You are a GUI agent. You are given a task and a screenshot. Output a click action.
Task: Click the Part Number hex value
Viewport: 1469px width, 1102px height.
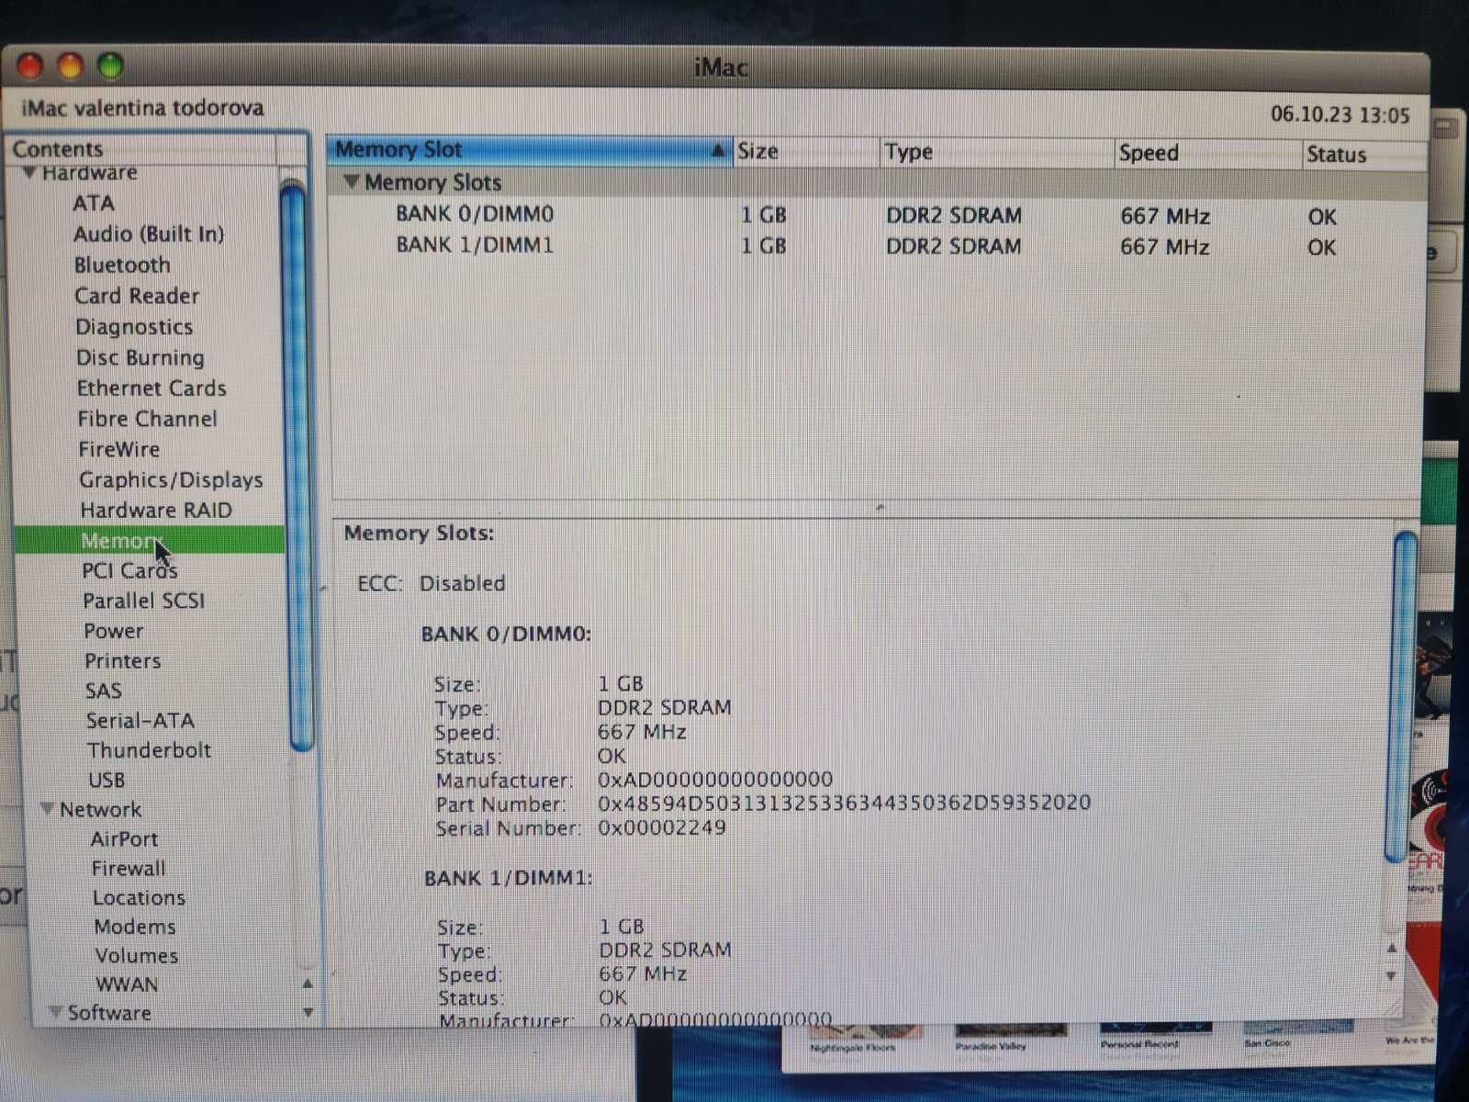click(844, 803)
